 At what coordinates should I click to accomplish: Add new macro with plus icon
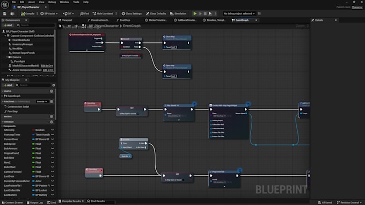pos(52,116)
